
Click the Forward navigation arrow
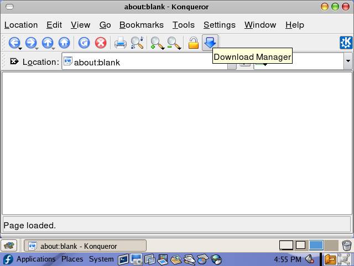[30, 43]
